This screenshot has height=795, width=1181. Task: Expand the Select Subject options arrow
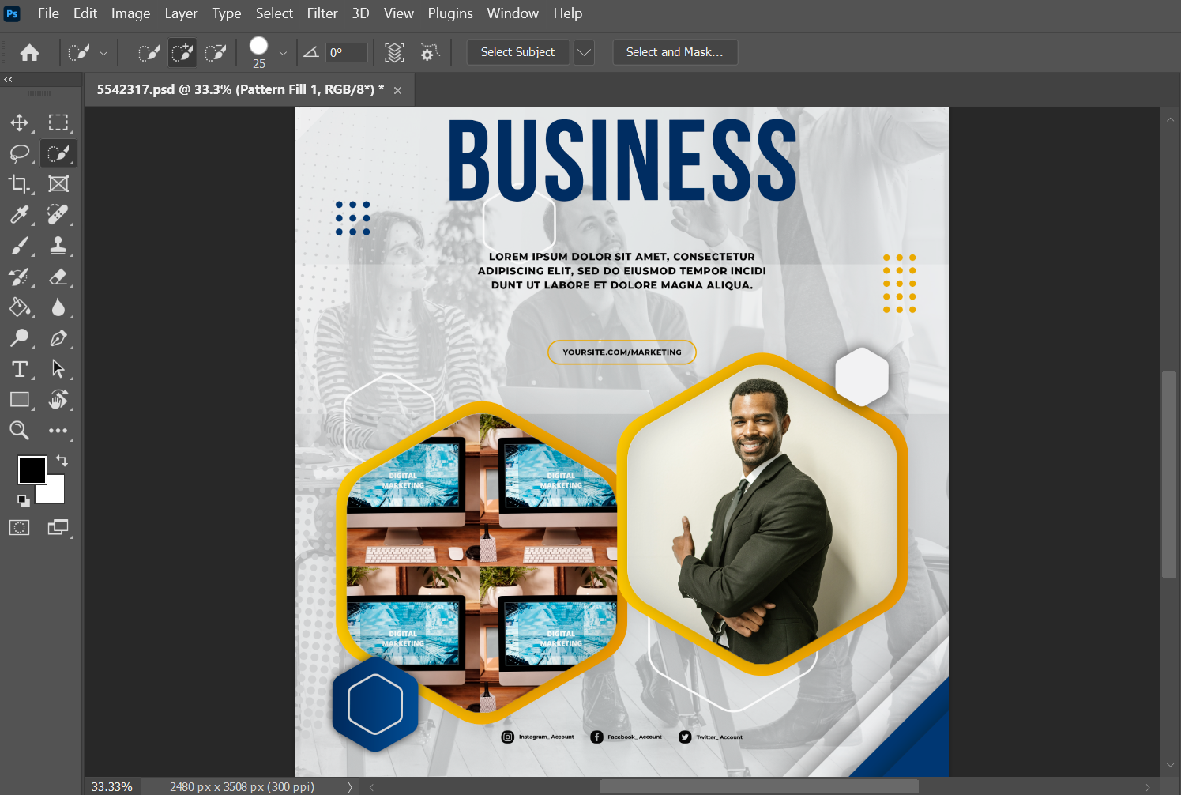pyautogui.click(x=584, y=52)
